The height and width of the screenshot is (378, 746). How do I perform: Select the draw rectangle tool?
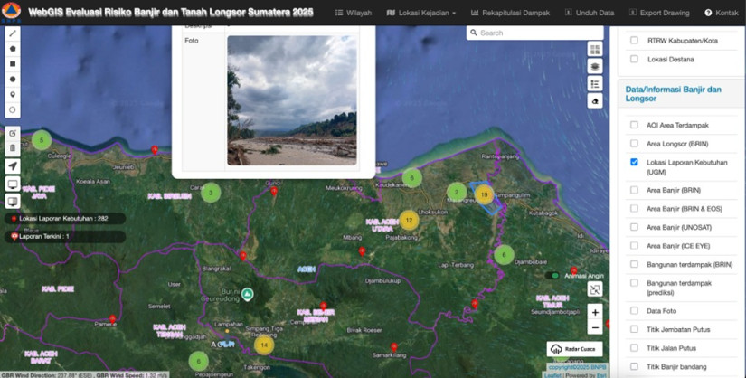13,64
